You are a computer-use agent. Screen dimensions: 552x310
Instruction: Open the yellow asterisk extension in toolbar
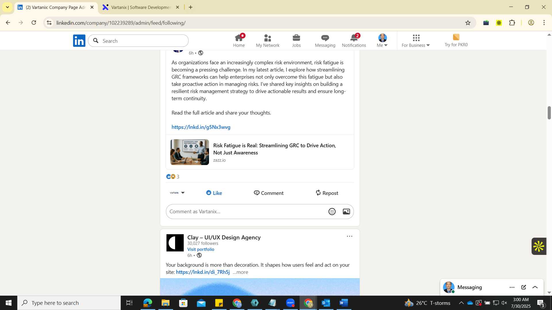(499, 23)
